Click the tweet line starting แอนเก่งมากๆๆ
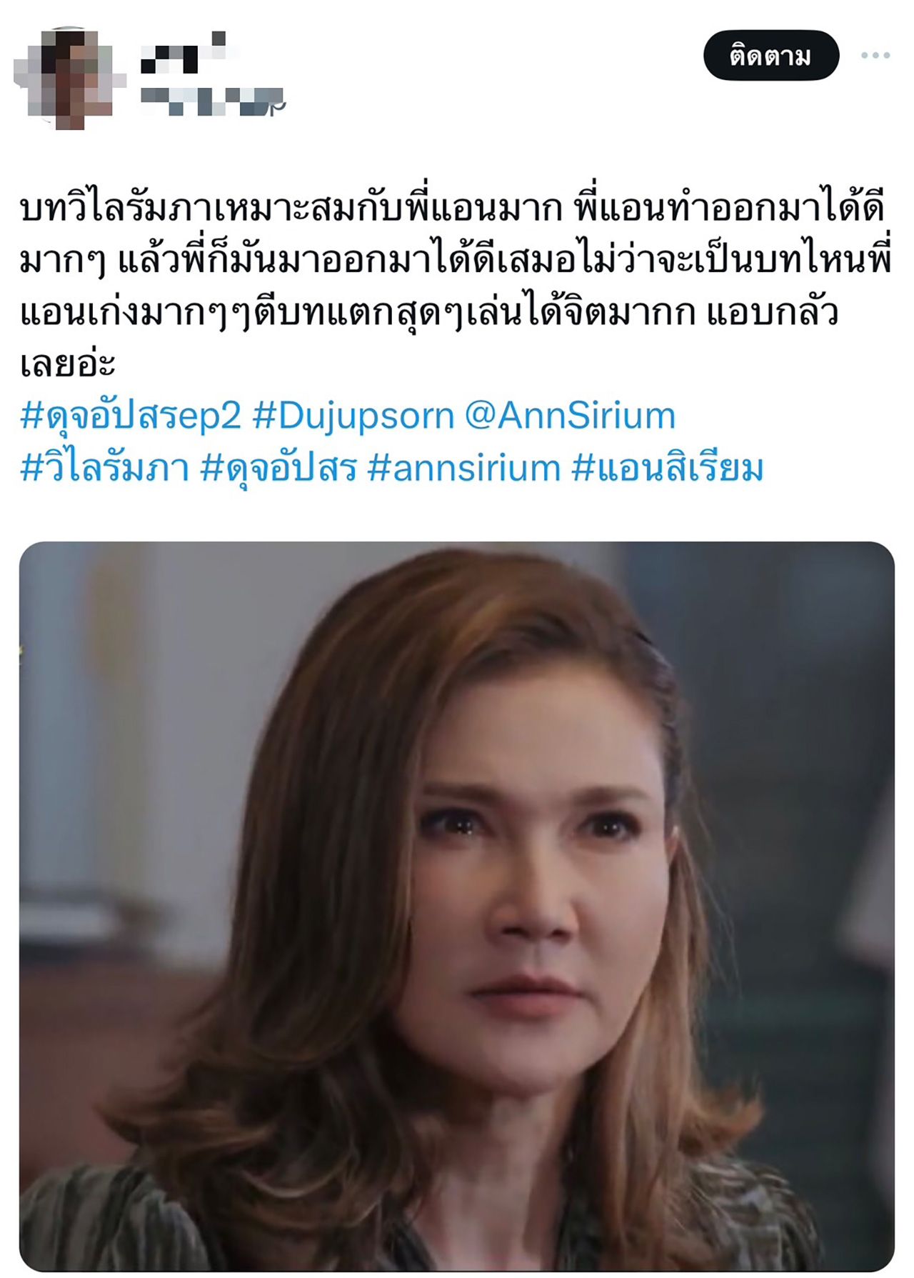The height and width of the screenshot is (1278, 914). point(429,313)
